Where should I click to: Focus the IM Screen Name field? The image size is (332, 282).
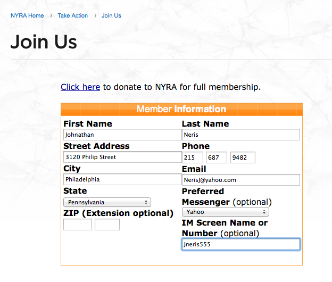[241, 244]
